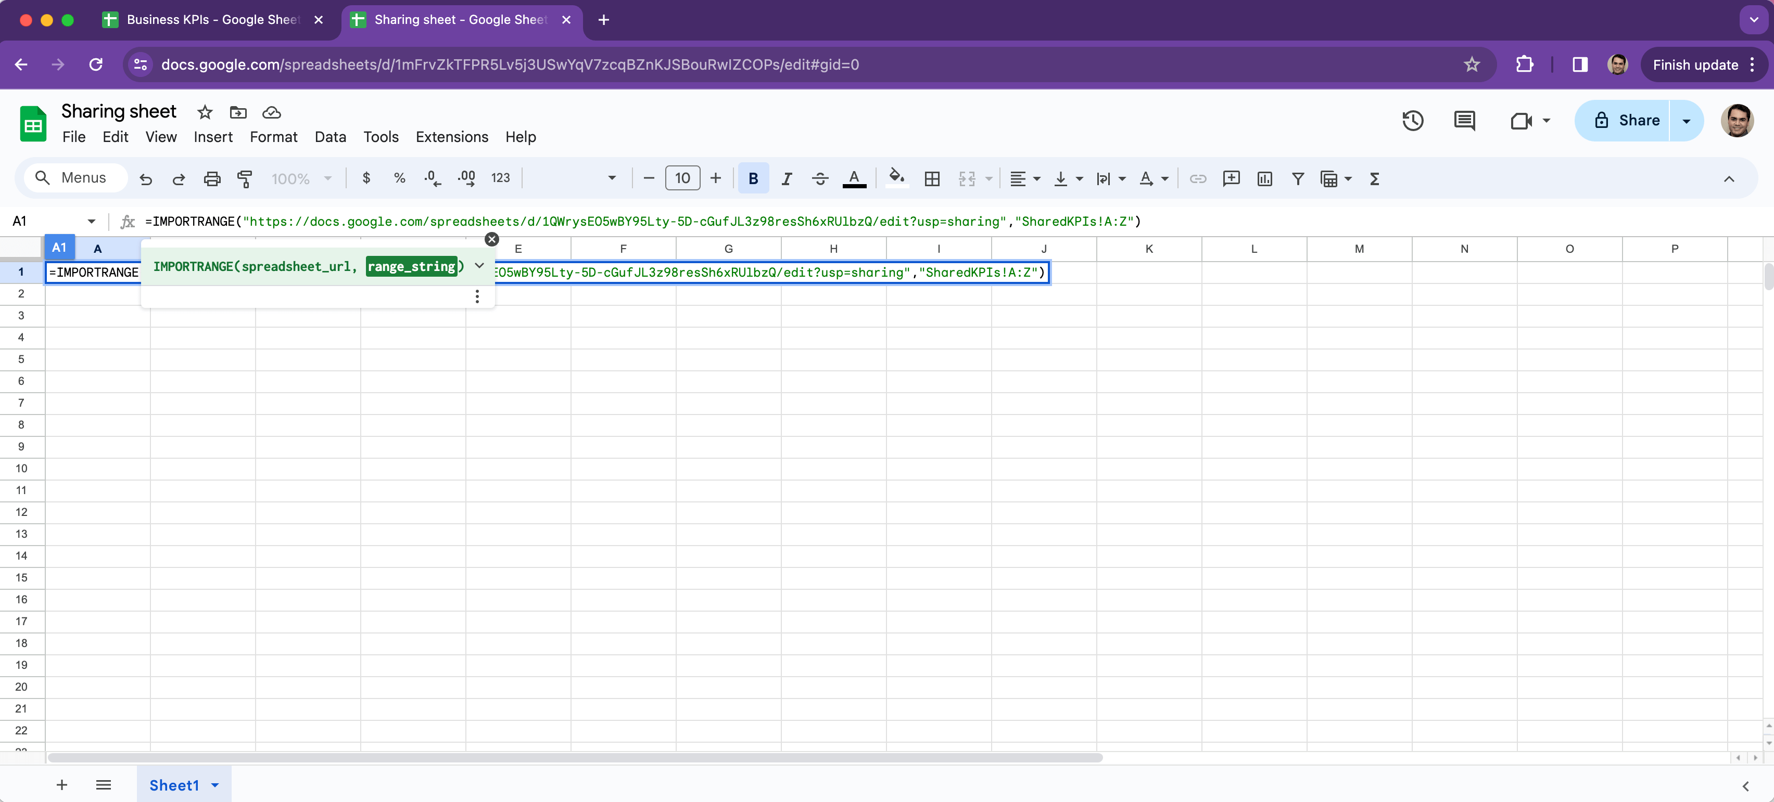Insert chart using toolbar icon
1774x802 pixels.
tap(1264, 179)
